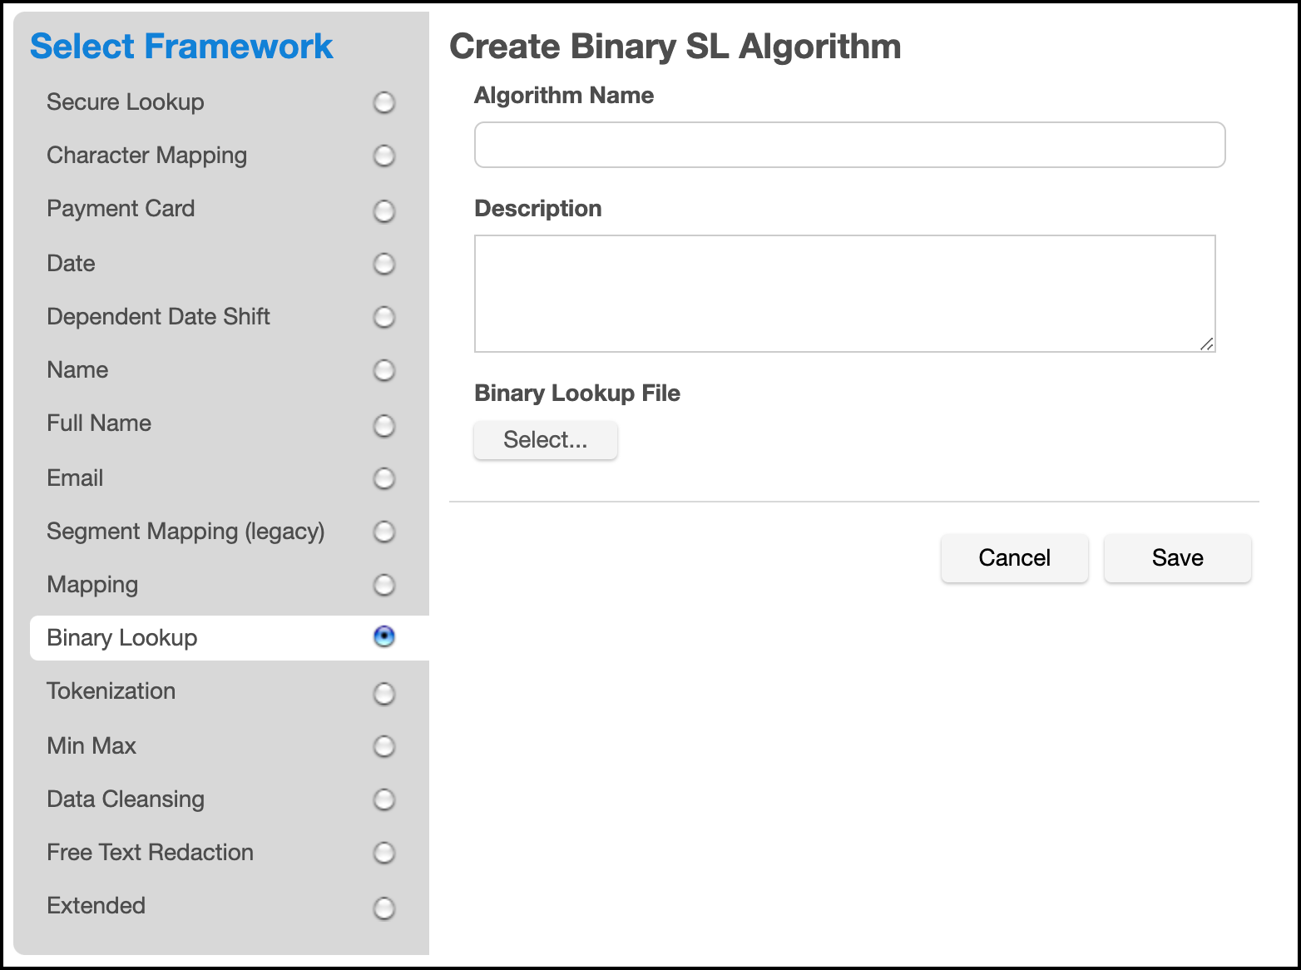Click the Save button
Viewport: 1301px width, 970px height.
click(x=1177, y=558)
